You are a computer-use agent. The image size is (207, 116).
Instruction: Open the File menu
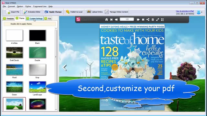(x=4, y=6)
